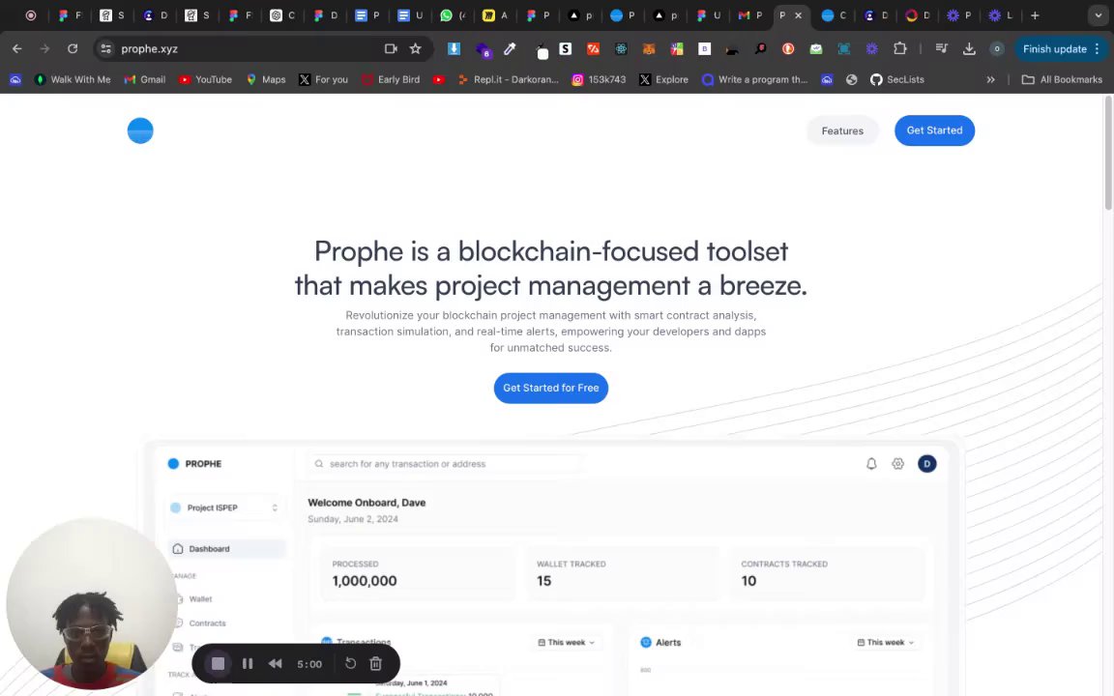Click the Get Started header button
The width and height of the screenshot is (1114, 696).
(x=934, y=130)
